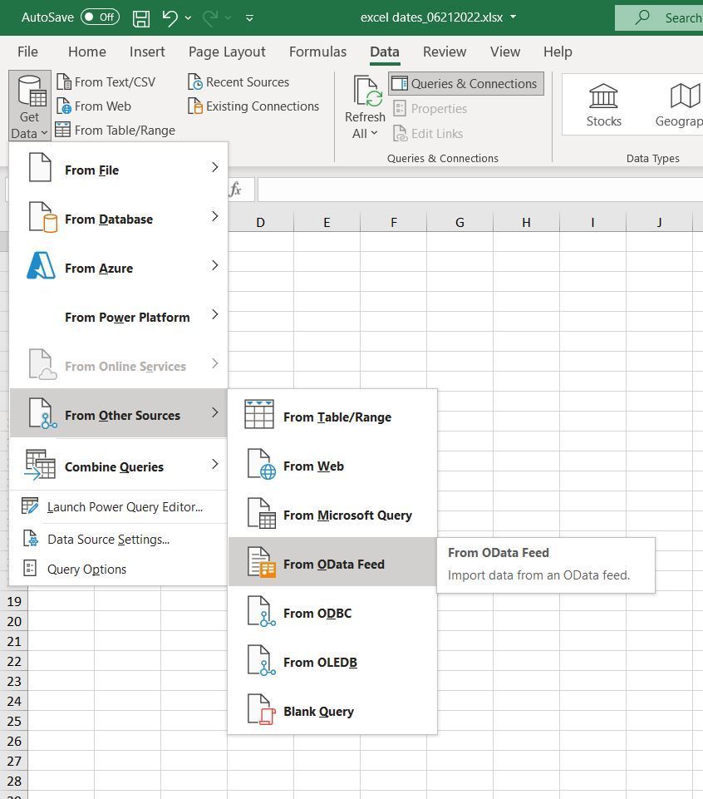Open Customize Quick Access Toolbar dropdown
Viewport: 703px width, 799px height.
coord(249,17)
